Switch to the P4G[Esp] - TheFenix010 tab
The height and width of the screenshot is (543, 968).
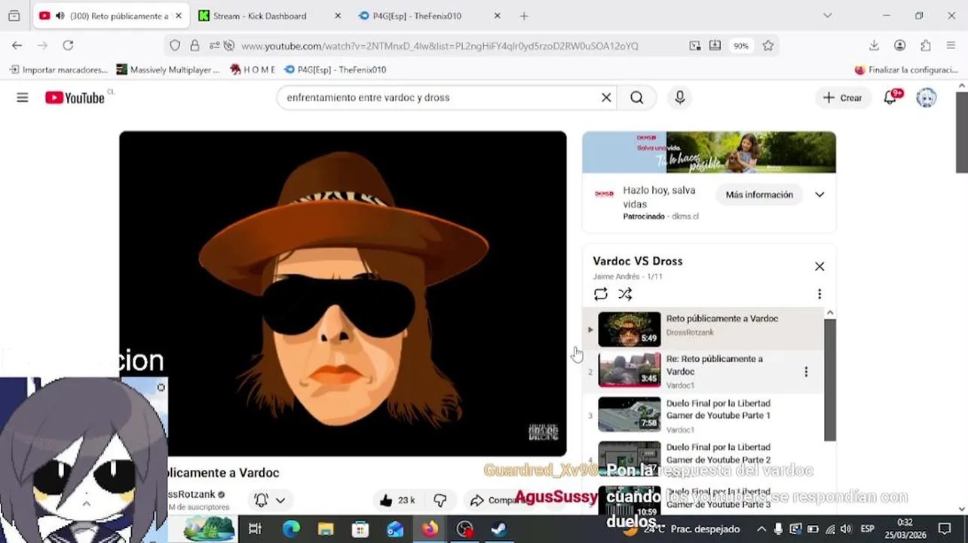click(418, 16)
